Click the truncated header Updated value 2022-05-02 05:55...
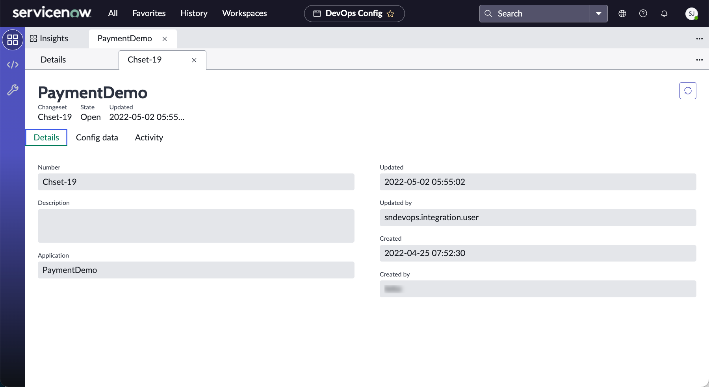Screen dimensions: 709x387 click(x=147, y=117)
